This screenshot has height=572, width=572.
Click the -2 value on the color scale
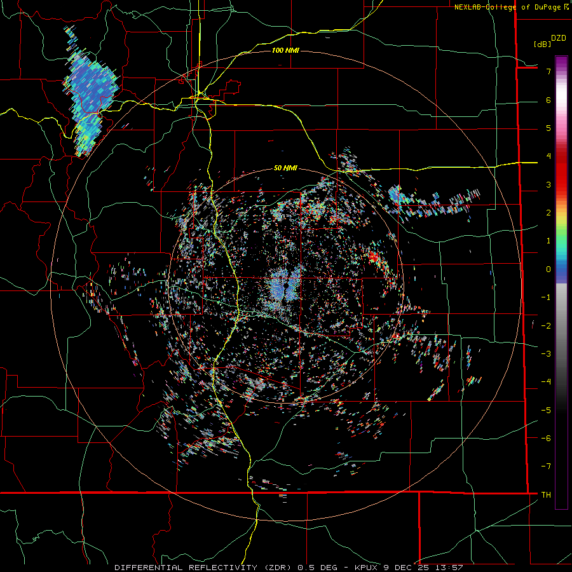point(546,325)
